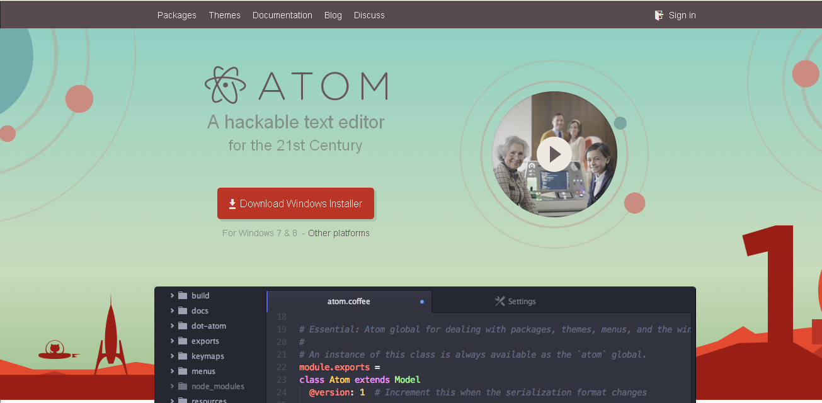Open the Other platforms link
822x403 pixels.
click(x=339, y=233)
